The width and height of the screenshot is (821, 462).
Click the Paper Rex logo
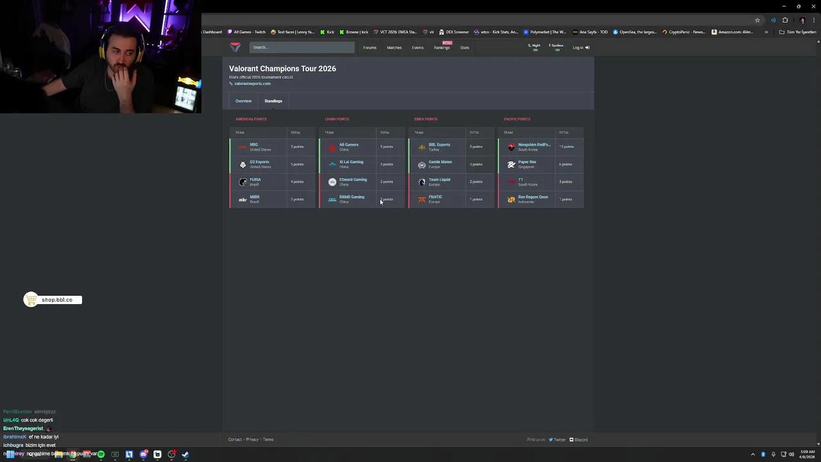(x=511, y=164)
